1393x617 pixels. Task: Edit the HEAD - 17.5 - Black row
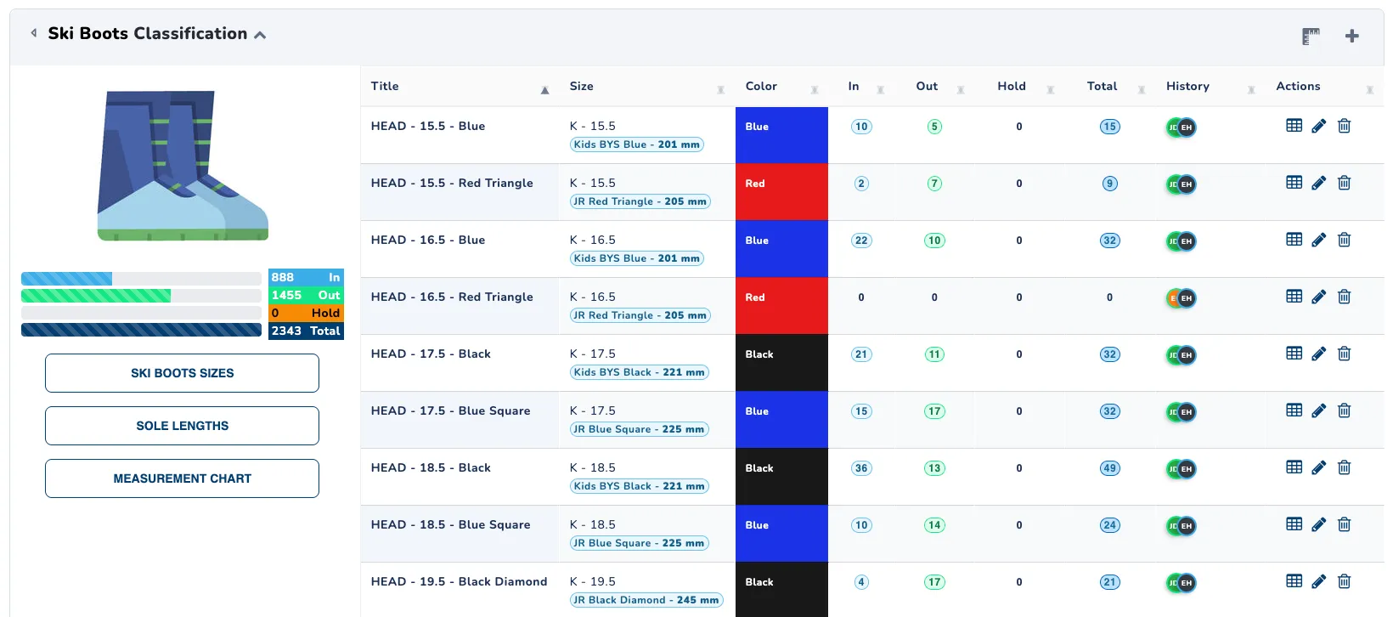pos(1319,354)
